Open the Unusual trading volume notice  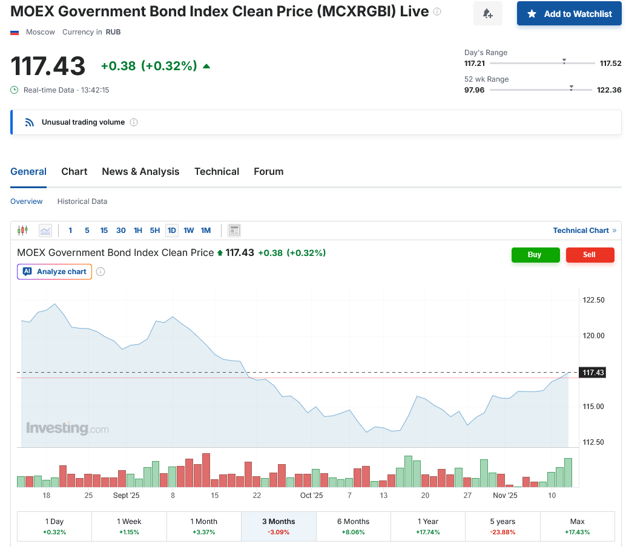point(316,122)
